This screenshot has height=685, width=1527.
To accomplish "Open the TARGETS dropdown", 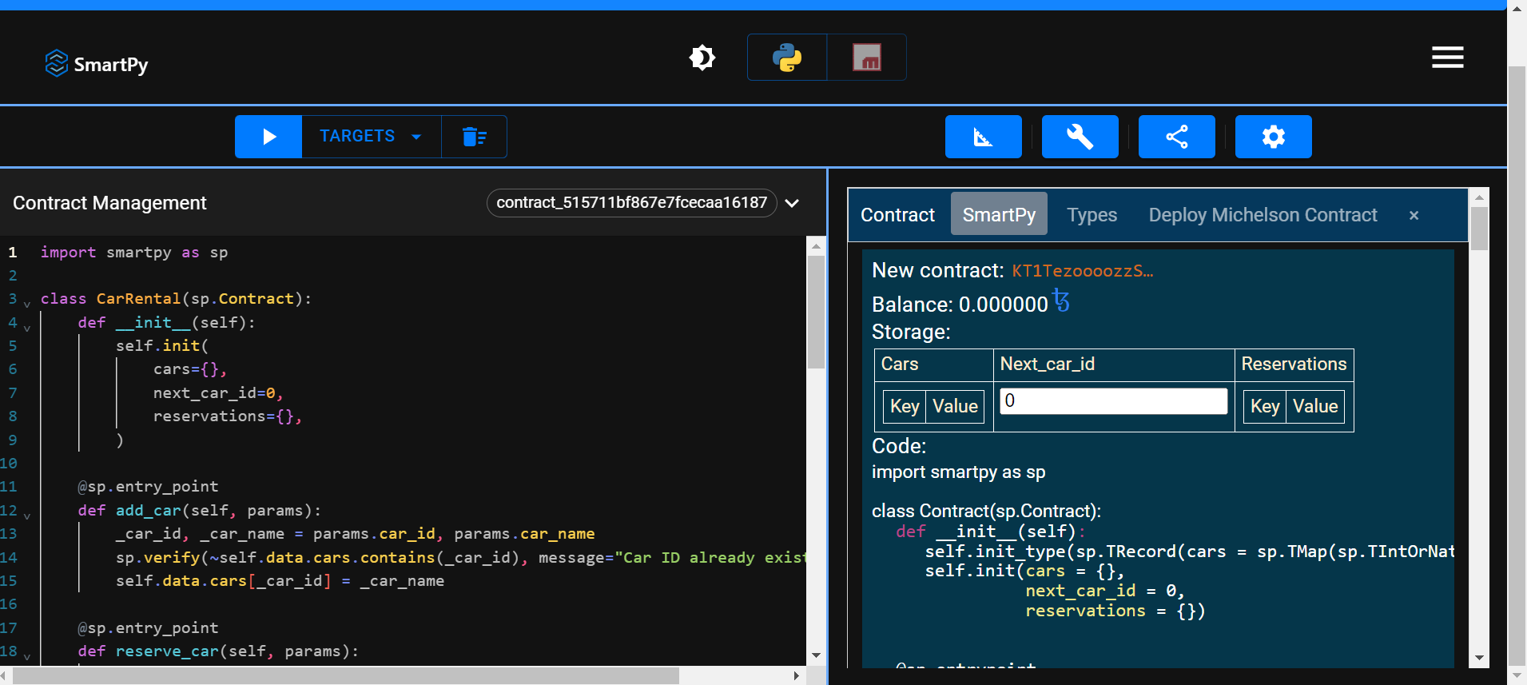I will pyautogui.click(x=371, y=137).
